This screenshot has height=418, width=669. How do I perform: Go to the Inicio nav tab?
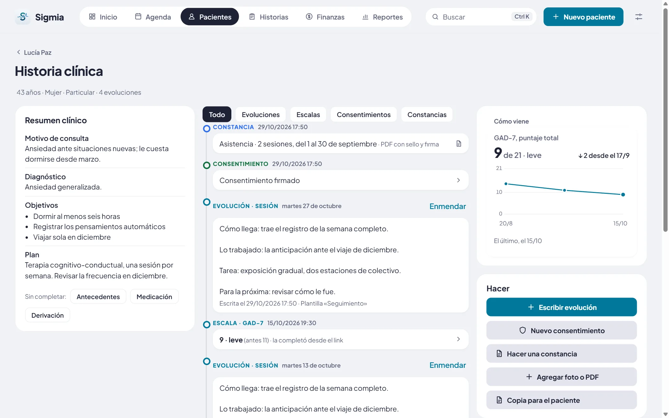(x=103, y=17)
